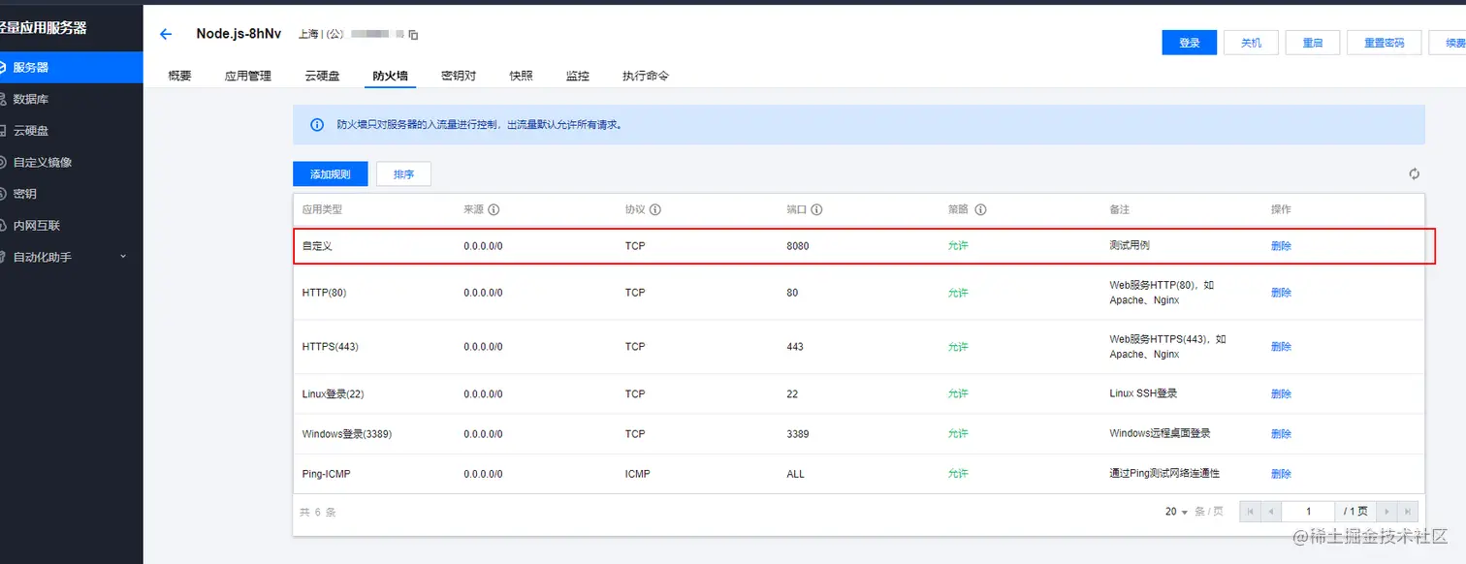This screenshot has height=564, width=1466.
Task: Delete the 8080 custom rule
Action: 1281,246
